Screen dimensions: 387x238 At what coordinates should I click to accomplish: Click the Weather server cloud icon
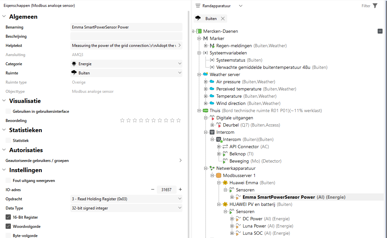[206, 74]
